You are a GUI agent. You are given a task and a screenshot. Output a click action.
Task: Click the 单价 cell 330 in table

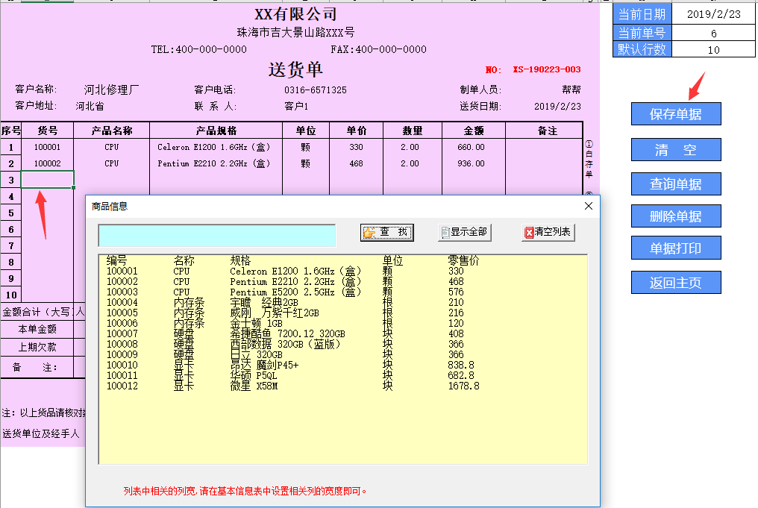[357, 147]
